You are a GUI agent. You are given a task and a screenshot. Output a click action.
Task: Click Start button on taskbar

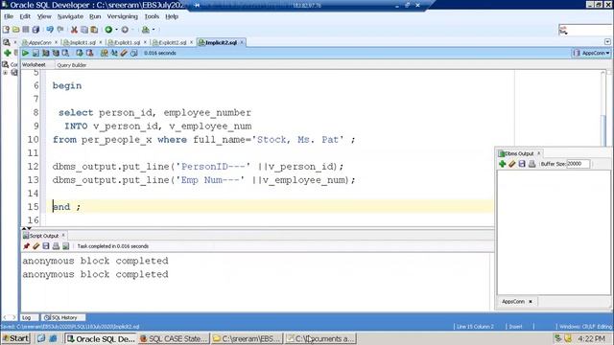15,338
